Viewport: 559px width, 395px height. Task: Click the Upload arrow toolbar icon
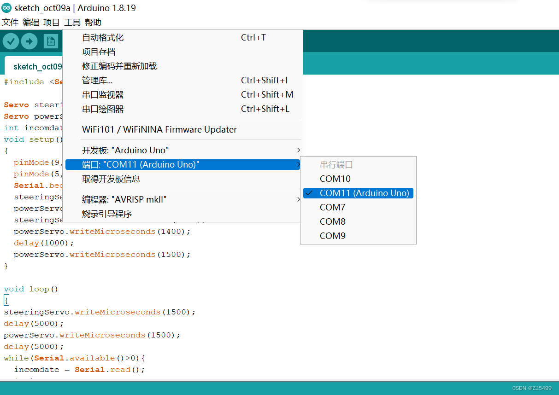pos(29,41)
